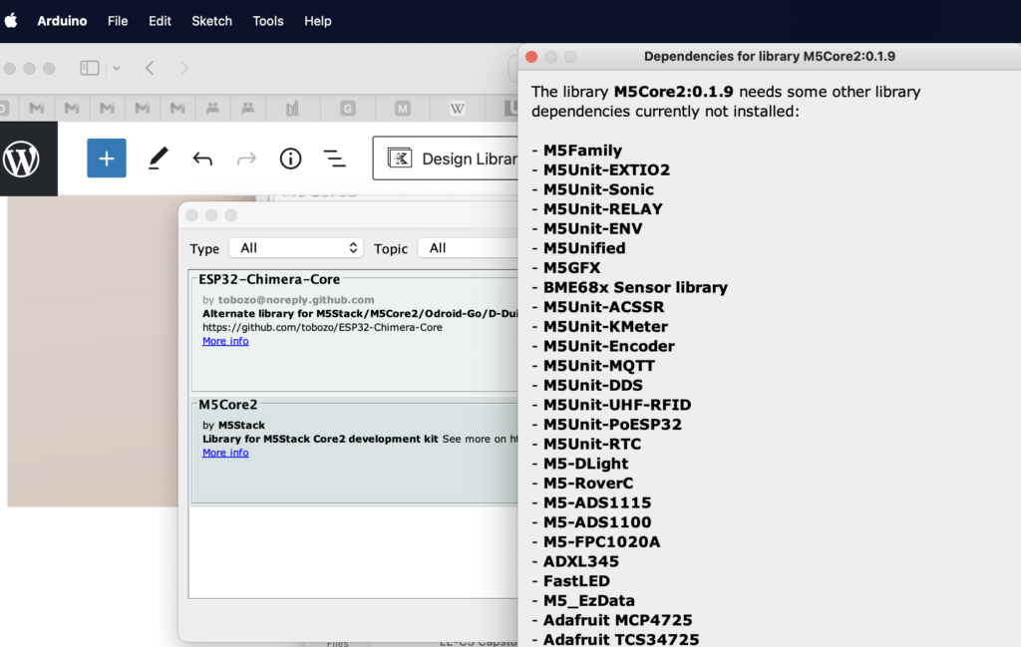The image size is (1021, 647).
Task: Click the M5-ADS1100 dependency name
Action: (x=597, y=522)
